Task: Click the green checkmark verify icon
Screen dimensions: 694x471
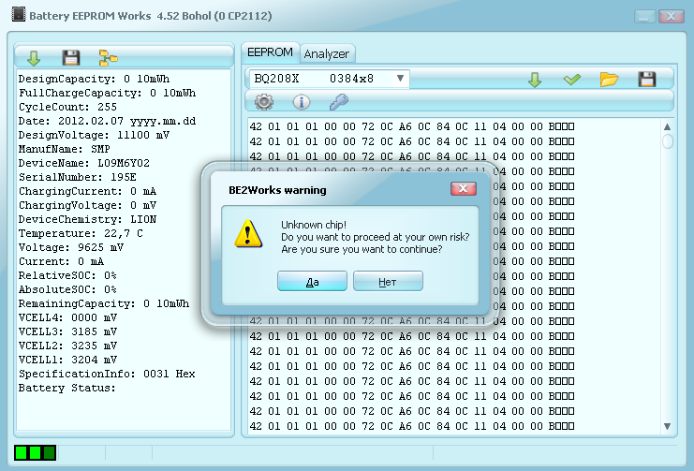Action: [572, 80]
